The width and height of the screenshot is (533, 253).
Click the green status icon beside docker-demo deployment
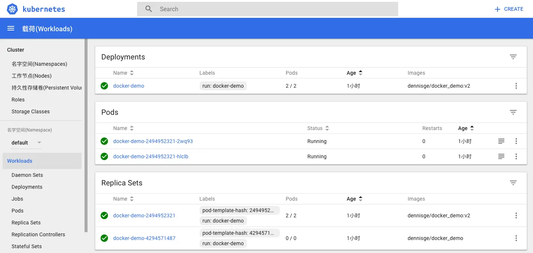(x=104, y=86)
